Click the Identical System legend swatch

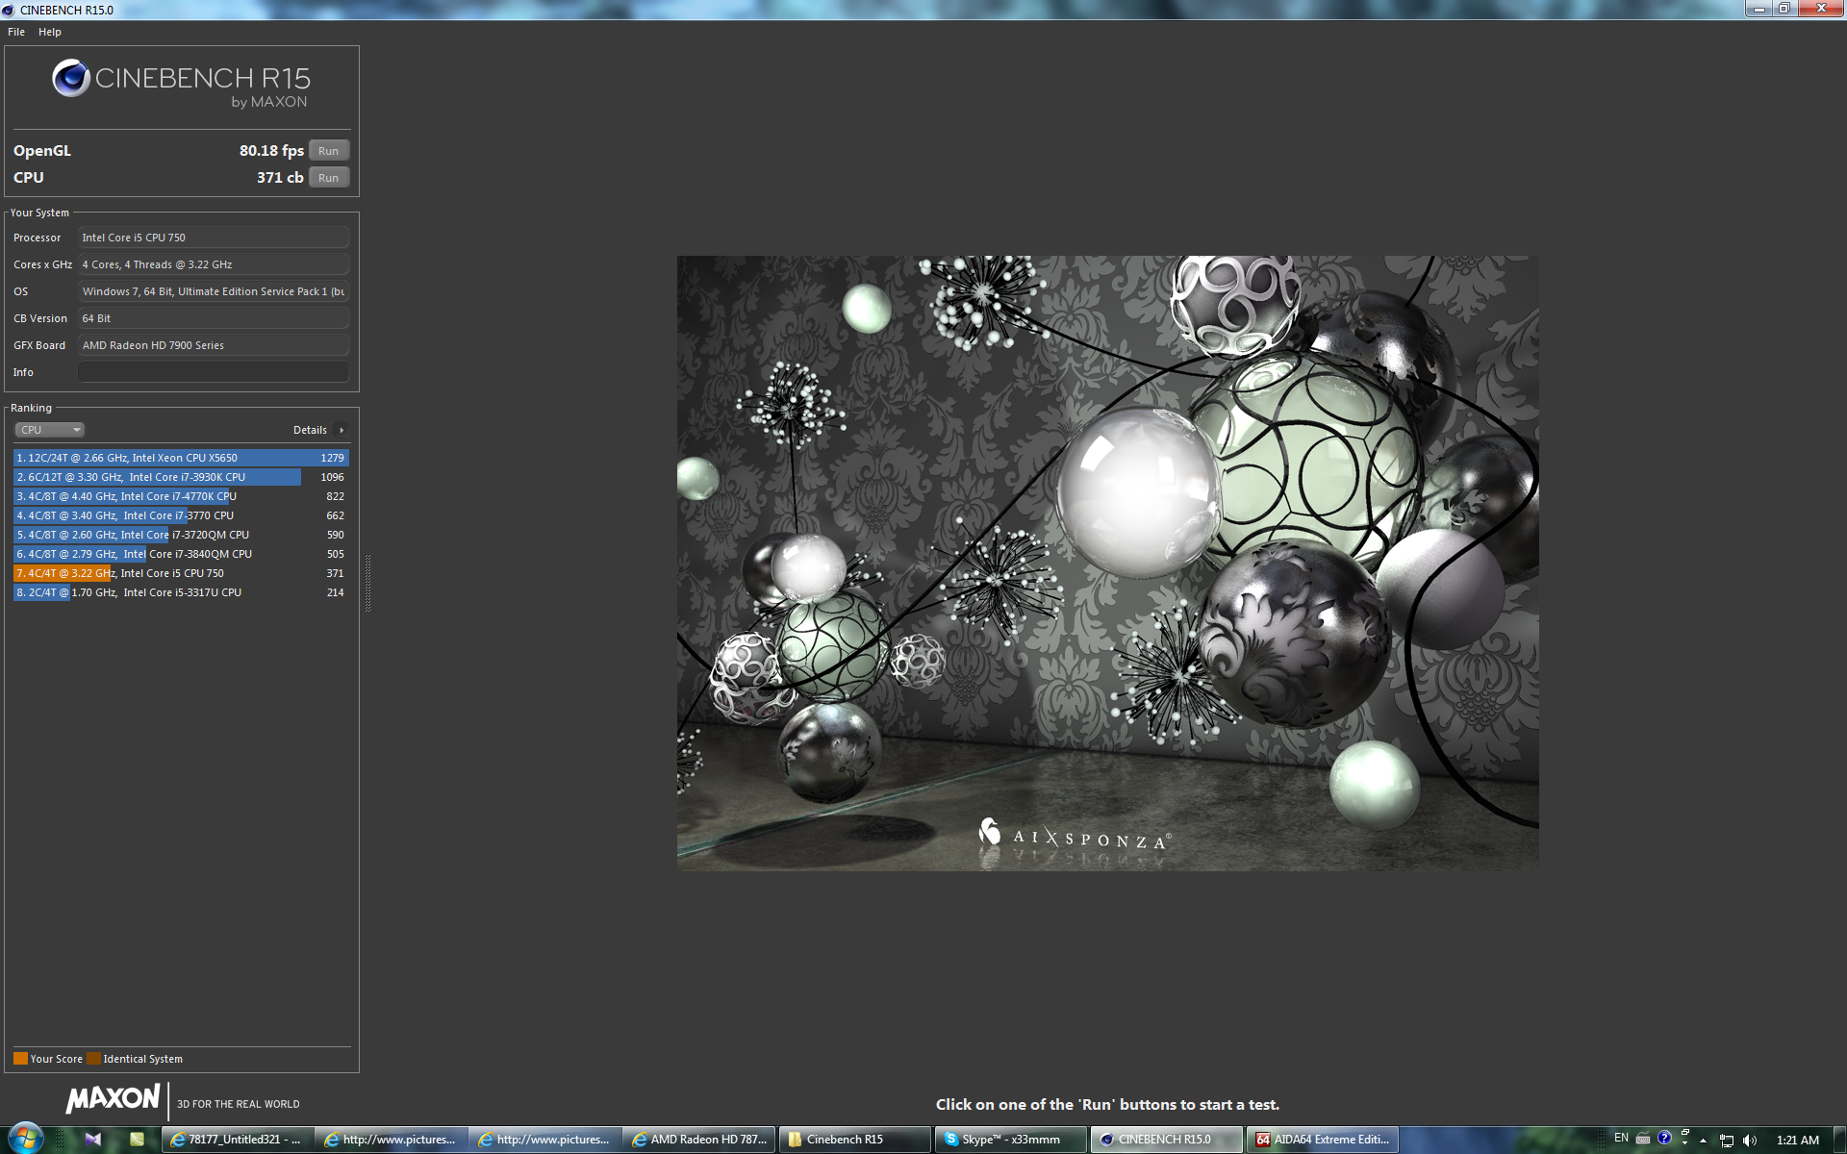tap(93, 1059)
